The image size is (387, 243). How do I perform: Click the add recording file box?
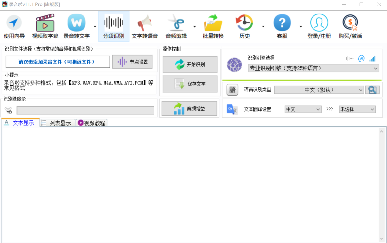pos(58,62)
